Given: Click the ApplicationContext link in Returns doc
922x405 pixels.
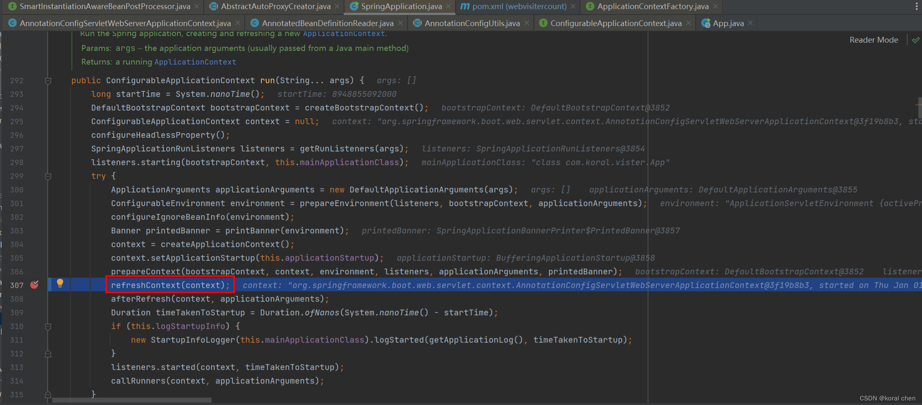Looking at the screenshot, I should tap(195, 62).
